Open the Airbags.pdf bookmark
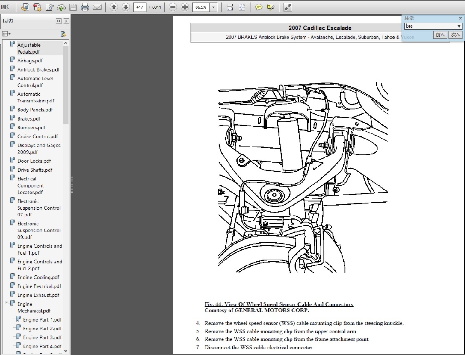465x355 pixels. (30, 61)
